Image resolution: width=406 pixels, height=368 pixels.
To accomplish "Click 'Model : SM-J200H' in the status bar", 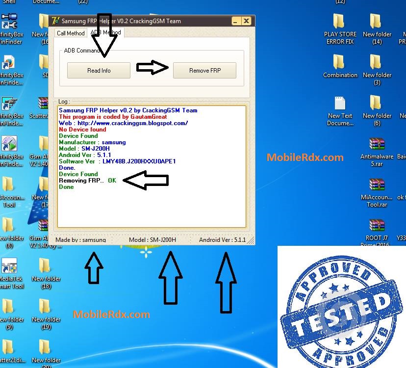I will point(152,240).
